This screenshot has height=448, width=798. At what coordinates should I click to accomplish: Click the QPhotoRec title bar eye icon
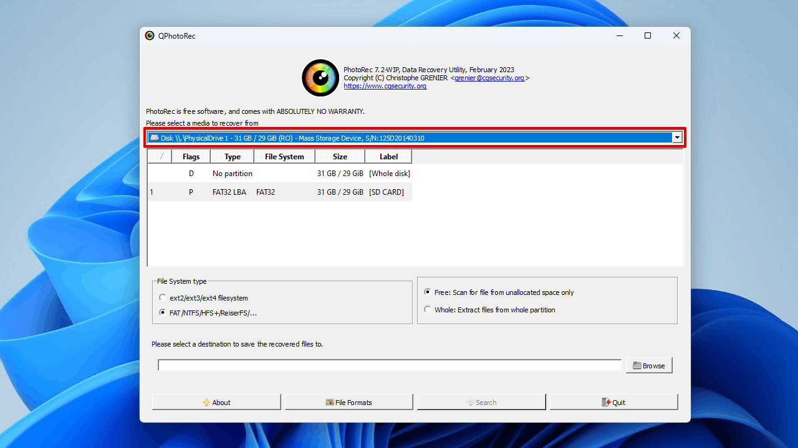(150, 35)
